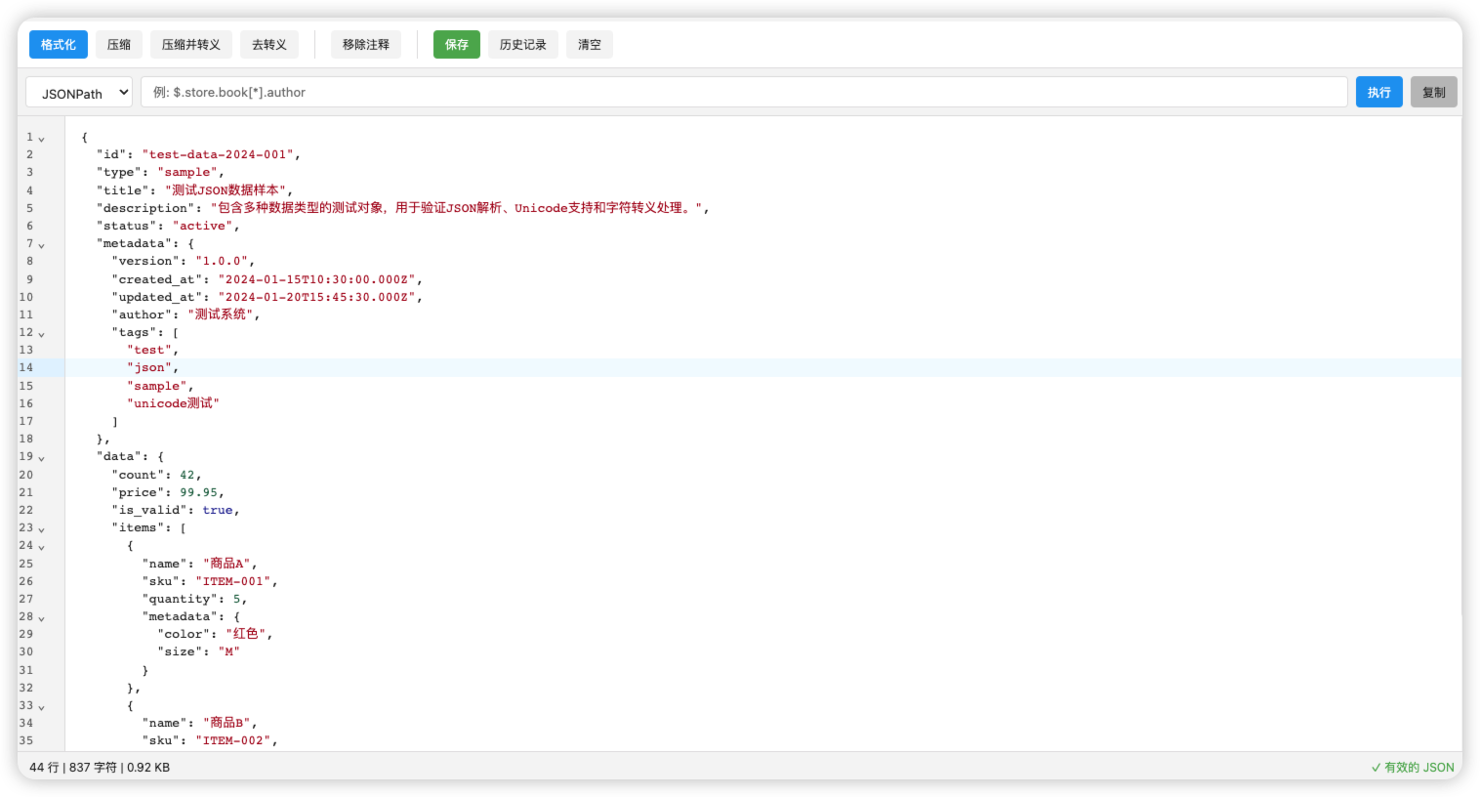Viewport: 1480px width, 797px height.
Task: Click the gray 复制 copy button
Action: [1434, 93]
